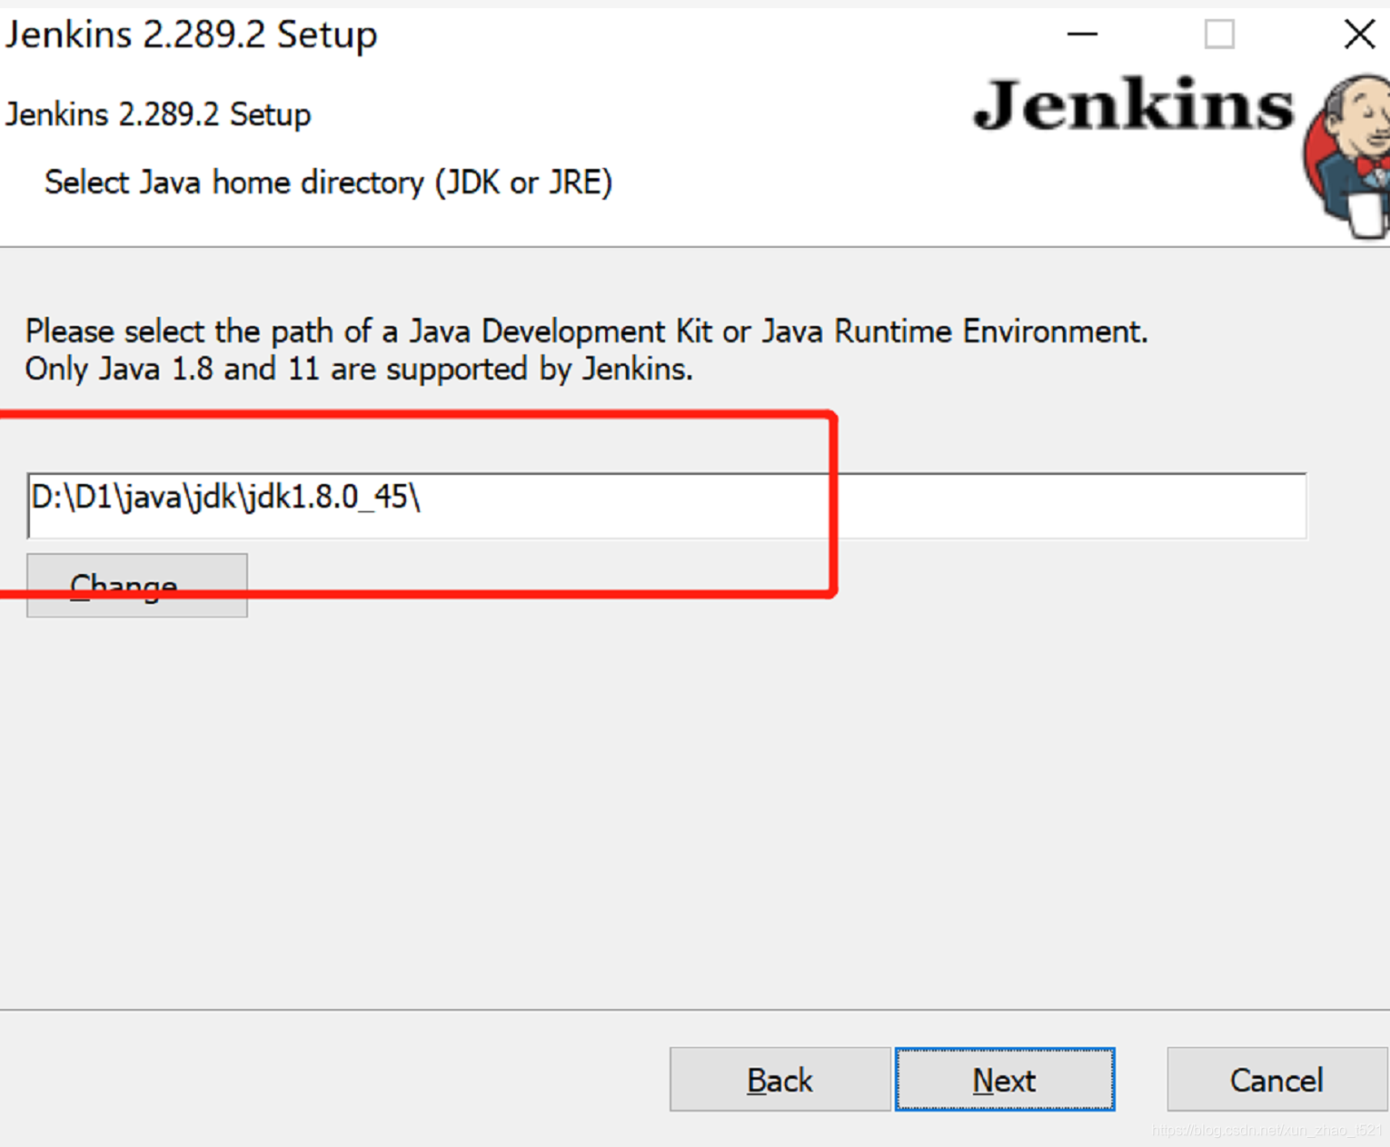Focus the Java home path field
1390x1147 pixels.
(x=667, y=505)
